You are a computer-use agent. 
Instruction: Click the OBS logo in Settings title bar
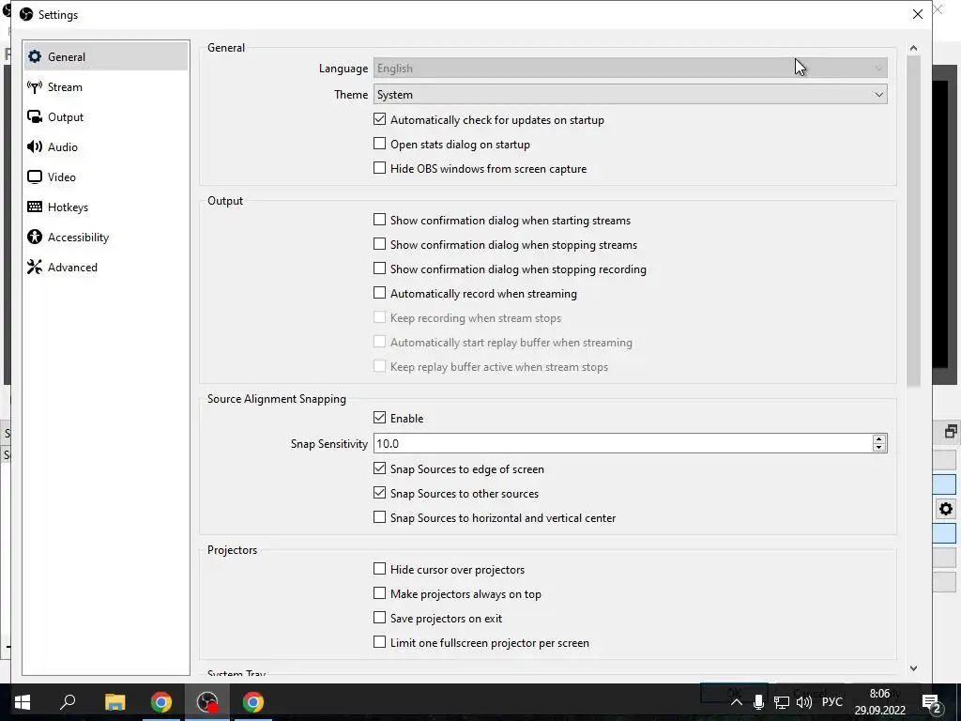tap(26, 14)
